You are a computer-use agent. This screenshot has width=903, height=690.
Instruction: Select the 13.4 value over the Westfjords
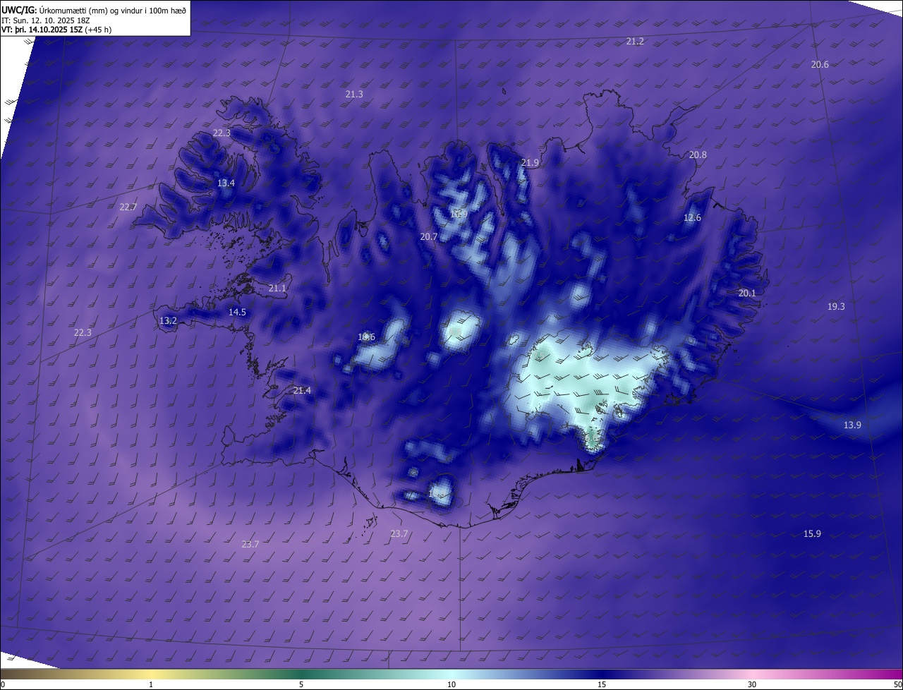click(x=226, y=183)
